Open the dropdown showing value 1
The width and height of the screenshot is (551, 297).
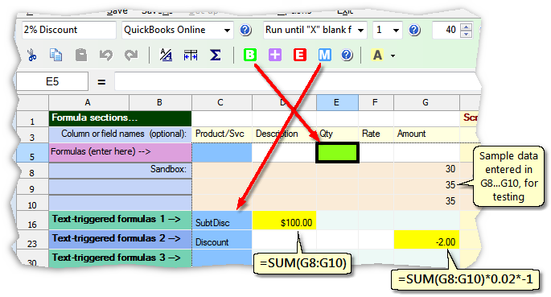pyautogui.click(x=396, y=31)
